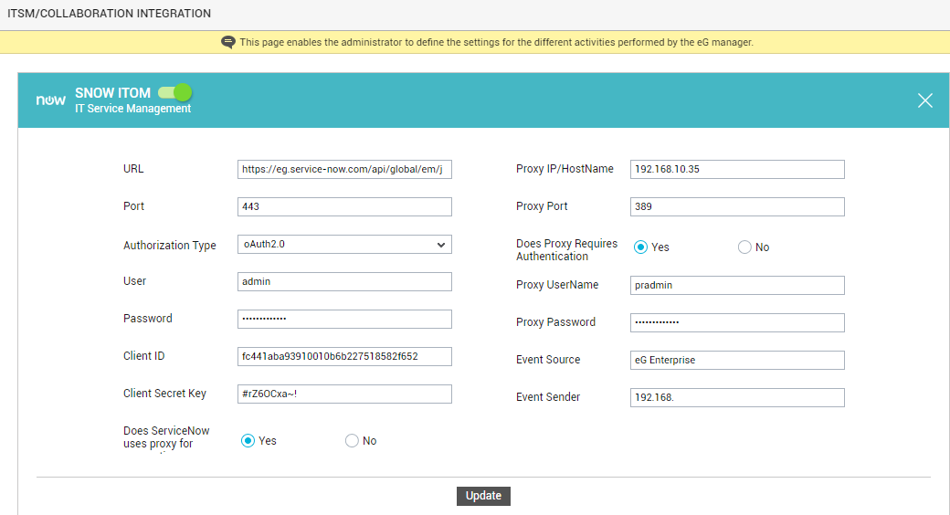
Task: Click the Password input field
Action: pos(344,320)
